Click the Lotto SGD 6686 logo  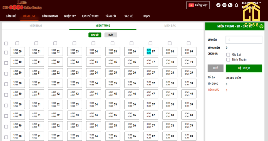(x=22, y=5)
